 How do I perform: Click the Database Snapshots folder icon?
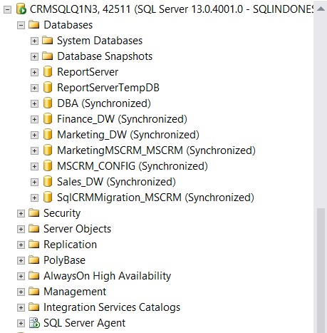coord(48,56)
